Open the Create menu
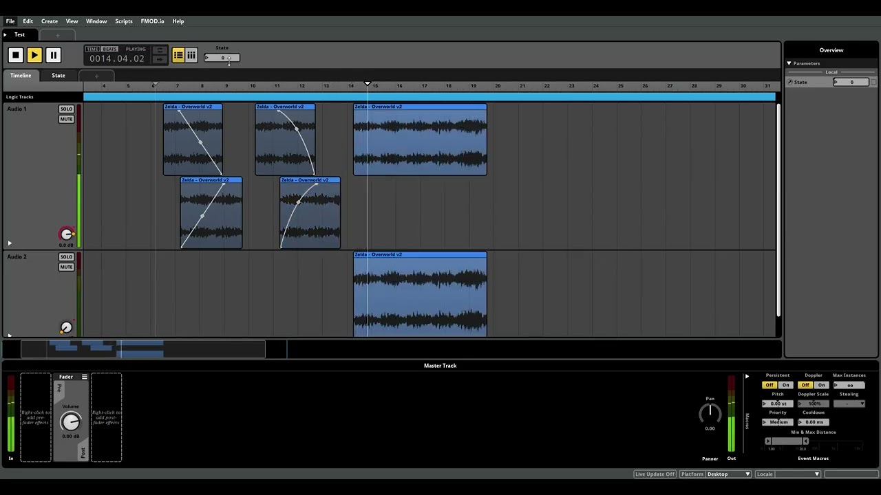Screen dimensions: 881x495 coord(50,21)
